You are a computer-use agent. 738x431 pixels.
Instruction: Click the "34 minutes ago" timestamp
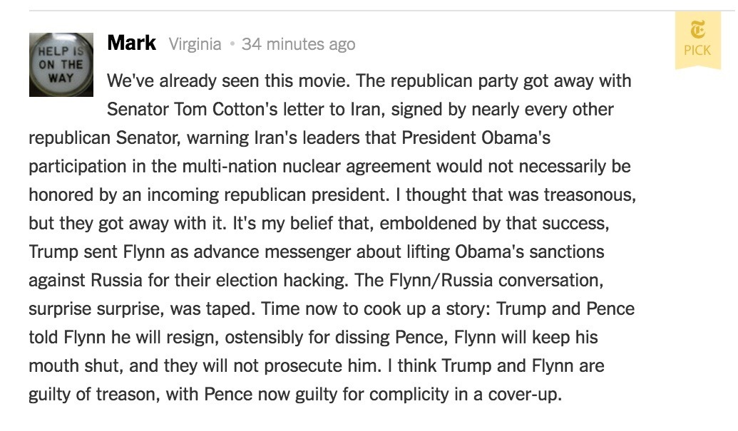[298, 44]
